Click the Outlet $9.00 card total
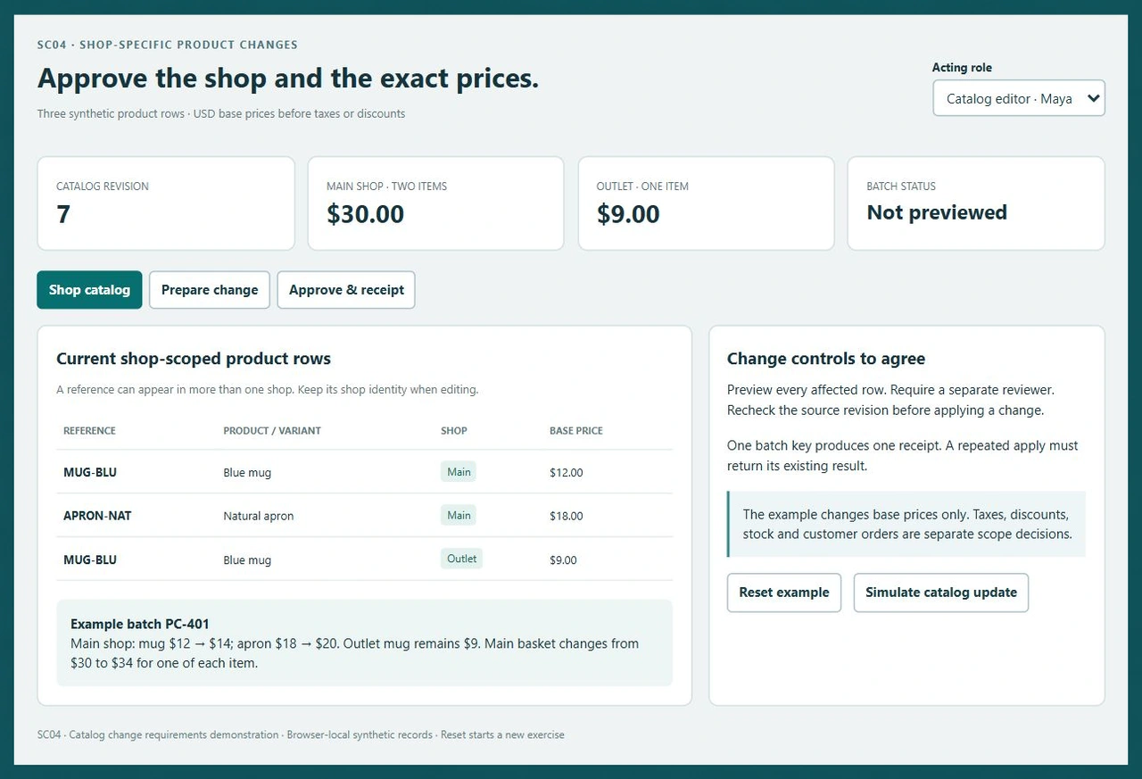Screen dimensions: 1142x779 [x=628, y=214]
